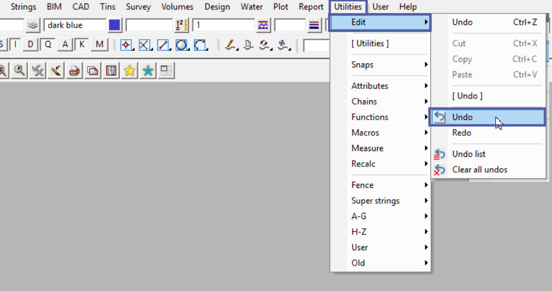Click the [ Utilities ] menu entry
The width and height of the screenshot is (552, 291).
(x=370, y=44)
